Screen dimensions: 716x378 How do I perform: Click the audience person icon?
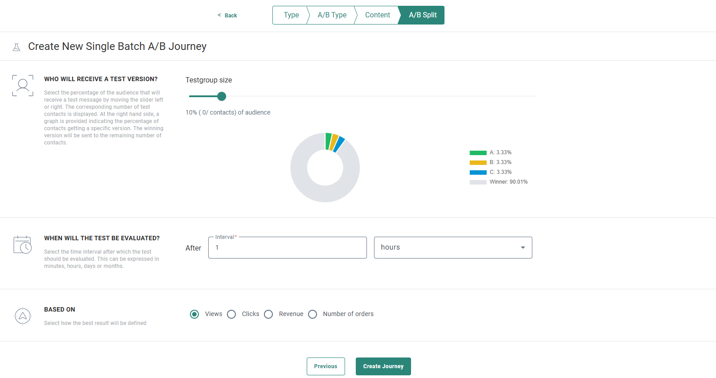pos(23,86)
